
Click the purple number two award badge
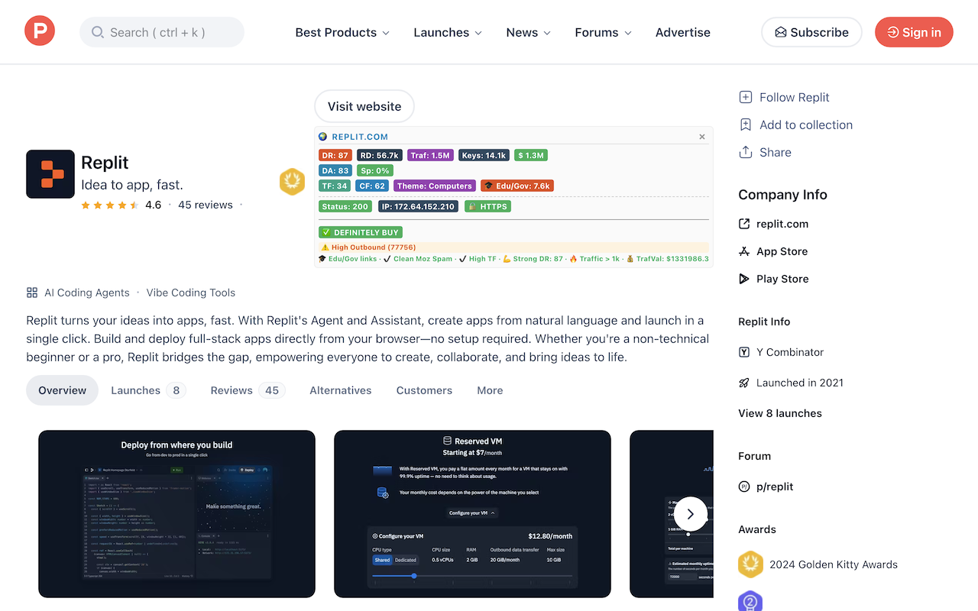(x=750, y=601)
